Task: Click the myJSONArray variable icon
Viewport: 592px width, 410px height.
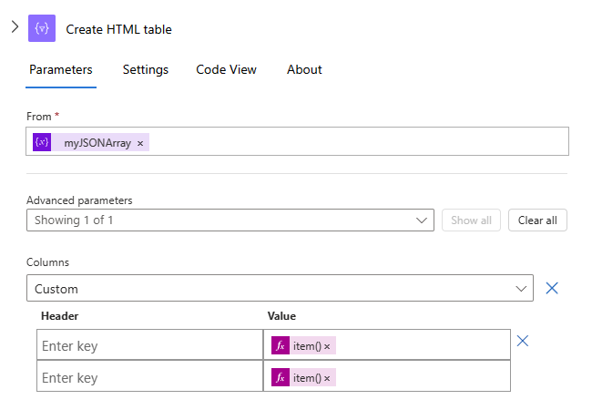Action: tap(42, 143)
